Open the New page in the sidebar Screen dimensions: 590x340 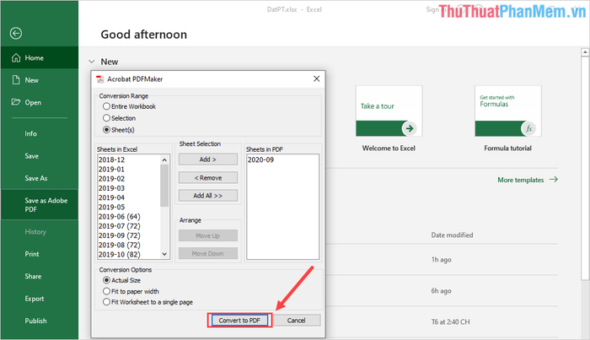pyautogui.click(x=40, y=80)
